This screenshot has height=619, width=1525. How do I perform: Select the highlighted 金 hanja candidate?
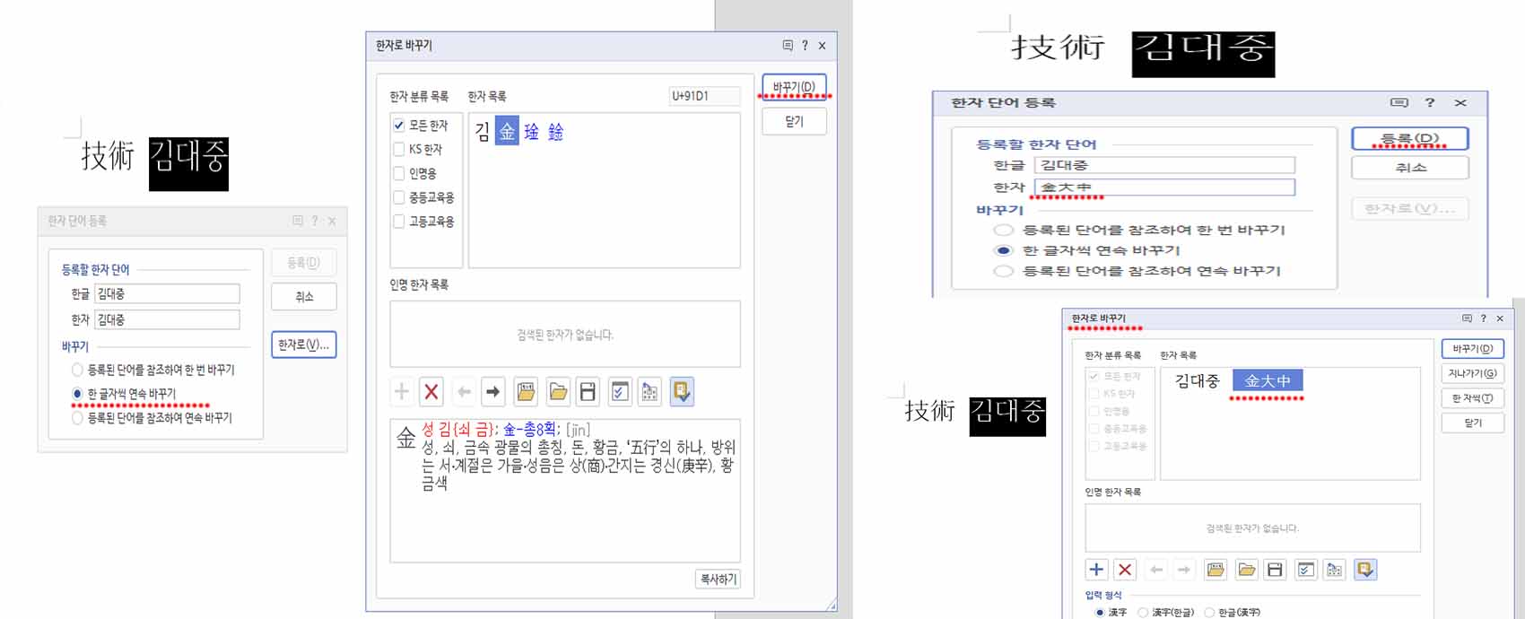tap(507, 132)
